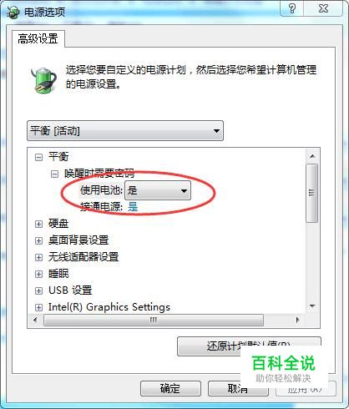Image resolution: width=349 pixels, height=409 pixels.
Task: Click the scroll up arrow in settings tree
Action: pyautogui.click(x=312, y=156)
